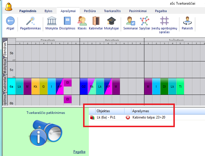Open Kabinetai classrooms door icon

(x=96, y=21)
